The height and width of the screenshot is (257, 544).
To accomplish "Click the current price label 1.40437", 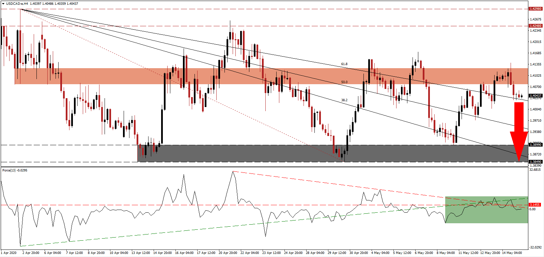I will tap(535, 96).
